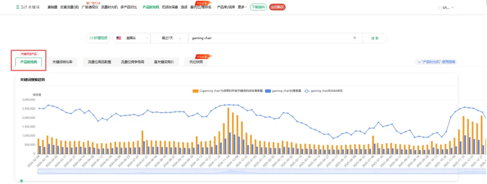Open 产品库/词库 in the navigation bar

click(x=226, y=7)
